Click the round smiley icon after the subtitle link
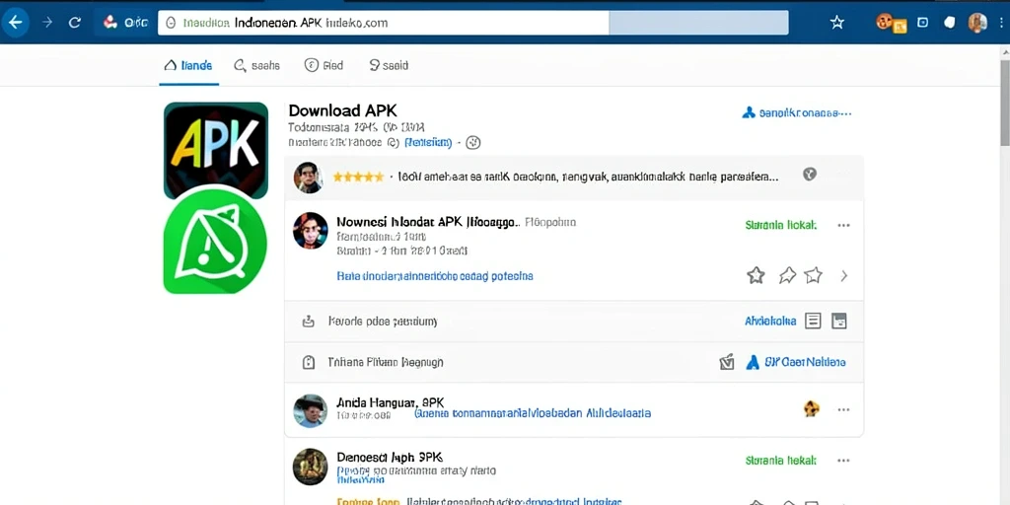The width and height of the screenshot is (1010, 505). point(473,142)
